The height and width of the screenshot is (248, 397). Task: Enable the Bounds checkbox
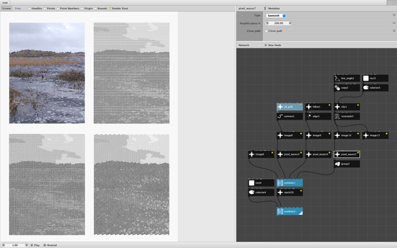[95, 9]
